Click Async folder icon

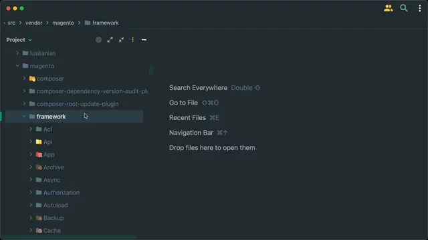(x=39, y=180)
